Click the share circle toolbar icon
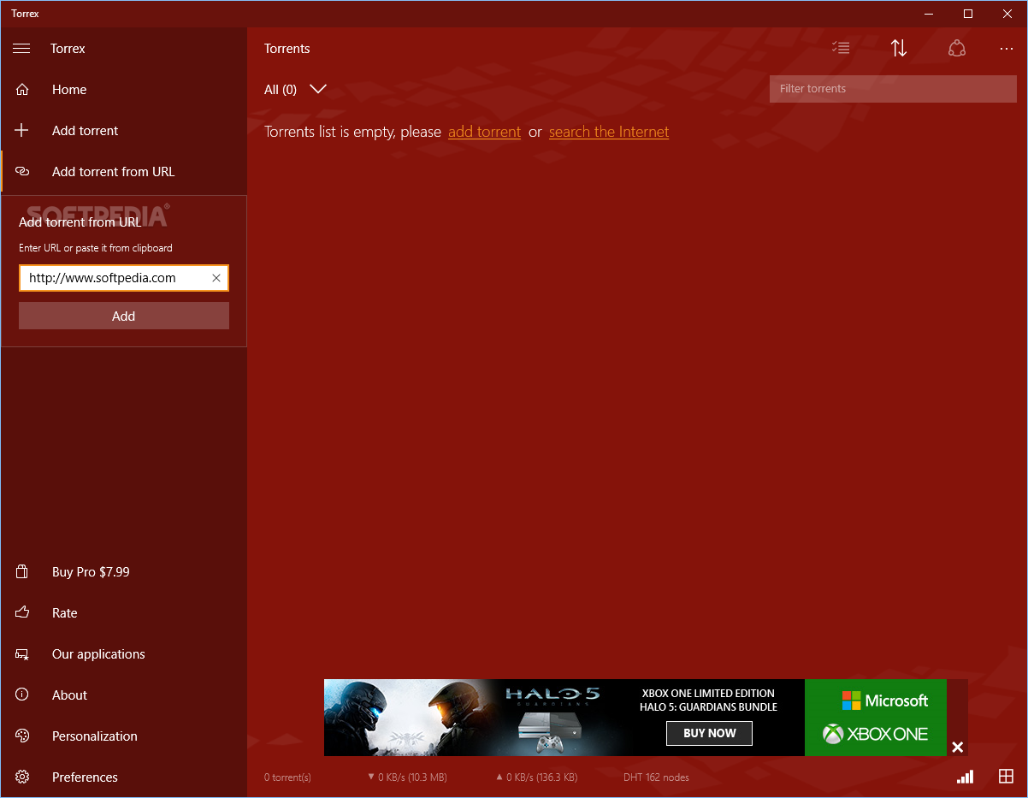 tap(957, 49)
